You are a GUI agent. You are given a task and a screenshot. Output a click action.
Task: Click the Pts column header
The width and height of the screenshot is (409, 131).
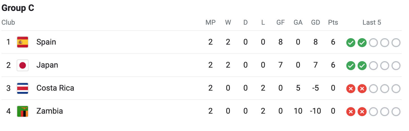point(333,22)
